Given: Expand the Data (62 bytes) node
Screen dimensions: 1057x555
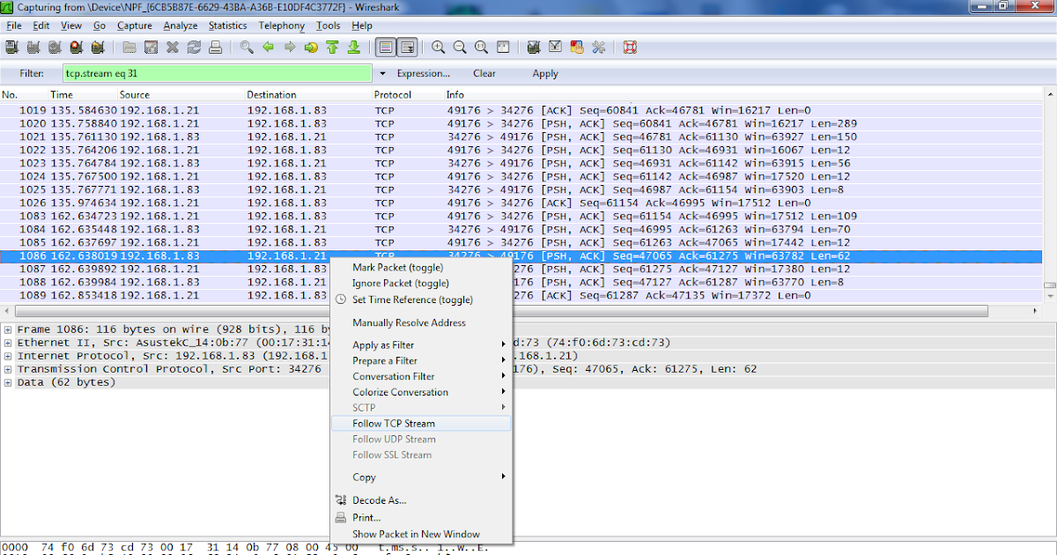Looking at the screenshot, I should tap(8, 382).
